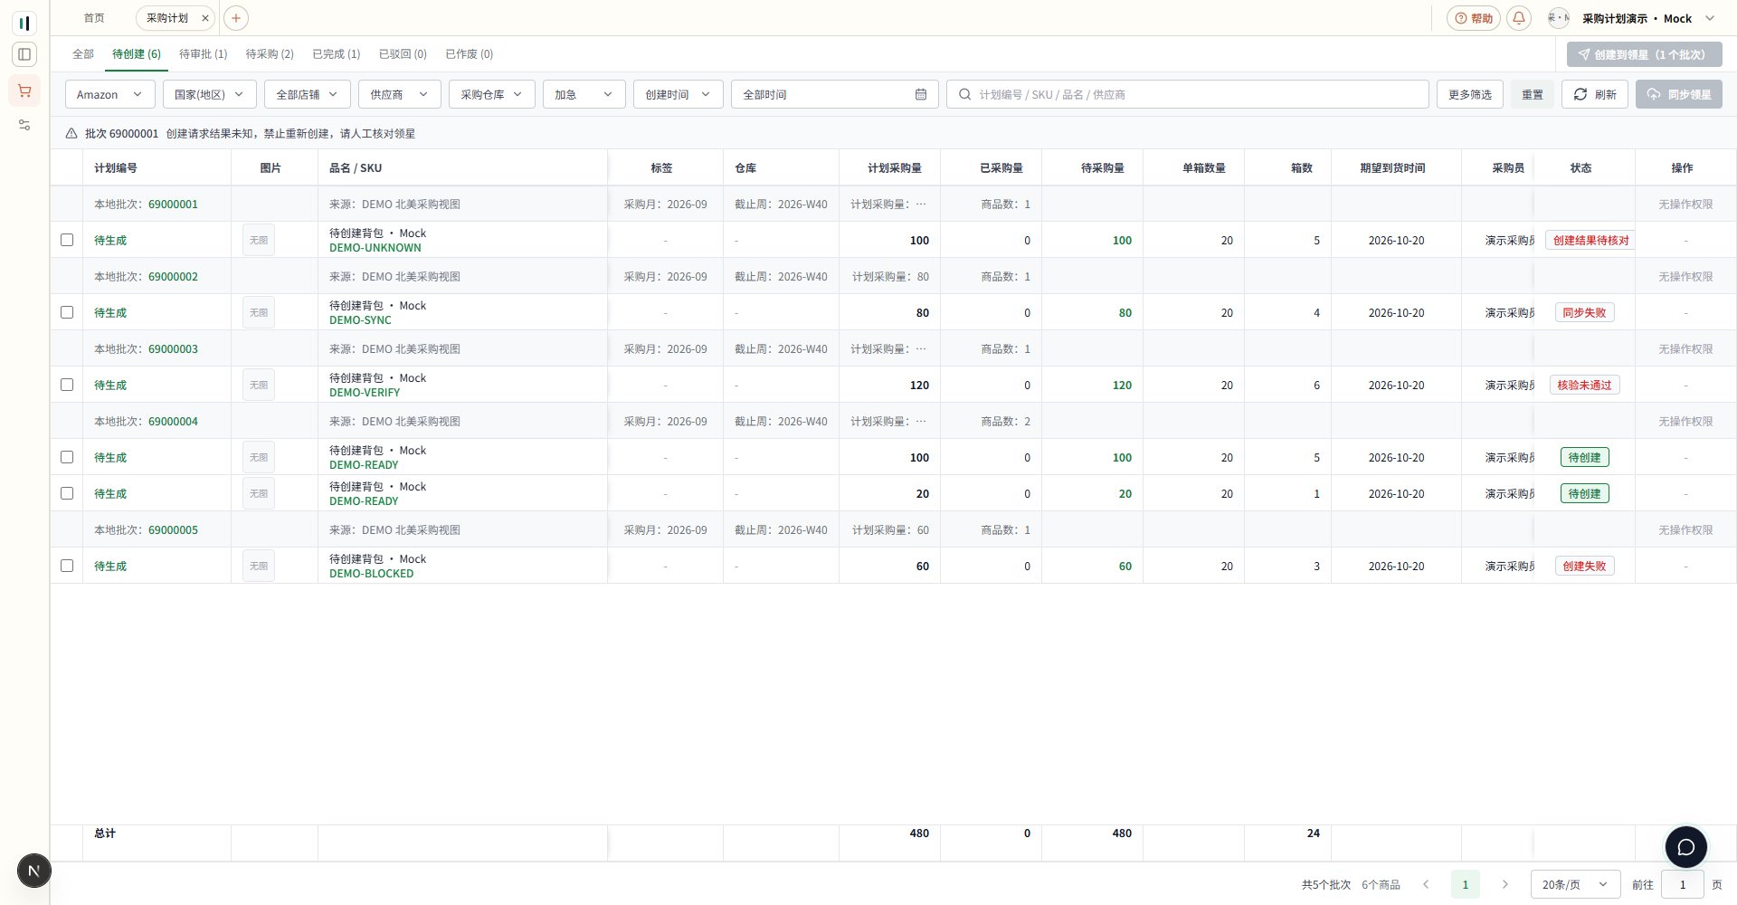The image size is (1737, 905).
Task: Open the chat support bubble
Action: 1685,847
